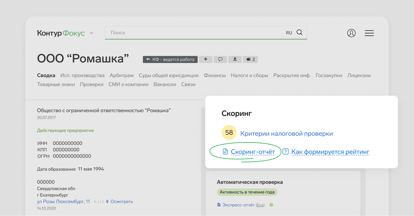Open the Экспресс-отчёт link
414x216 pixels.
point(238,205)
